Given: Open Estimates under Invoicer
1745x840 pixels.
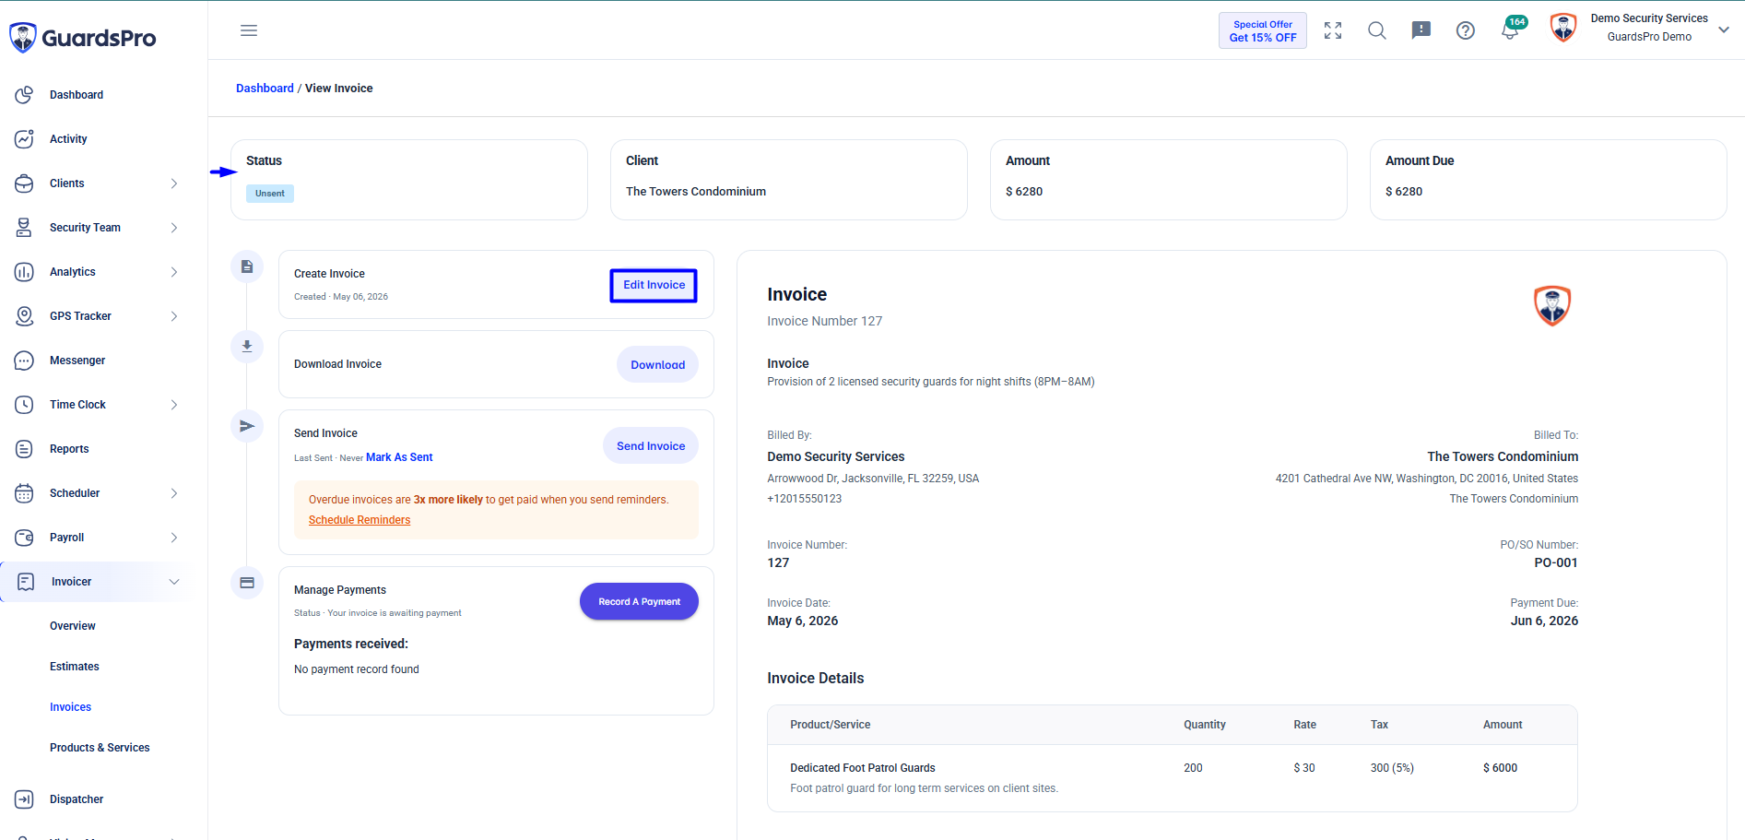Looking at the screenshot, I should 75,667.
